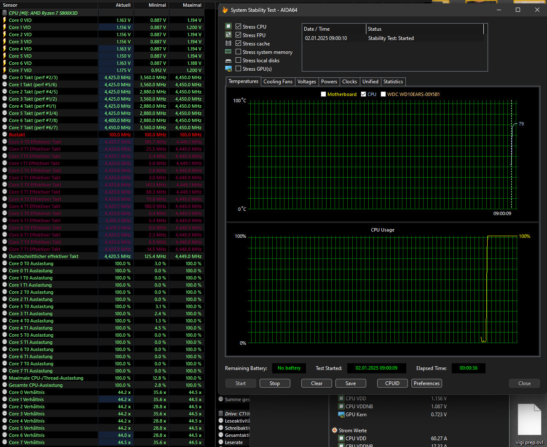
Task: Click the Minimal column header
Action: (x=151, y=5)
